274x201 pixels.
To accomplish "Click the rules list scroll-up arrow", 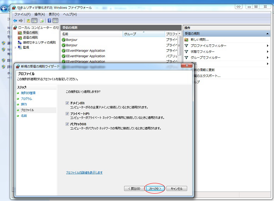I will [179, 34].
